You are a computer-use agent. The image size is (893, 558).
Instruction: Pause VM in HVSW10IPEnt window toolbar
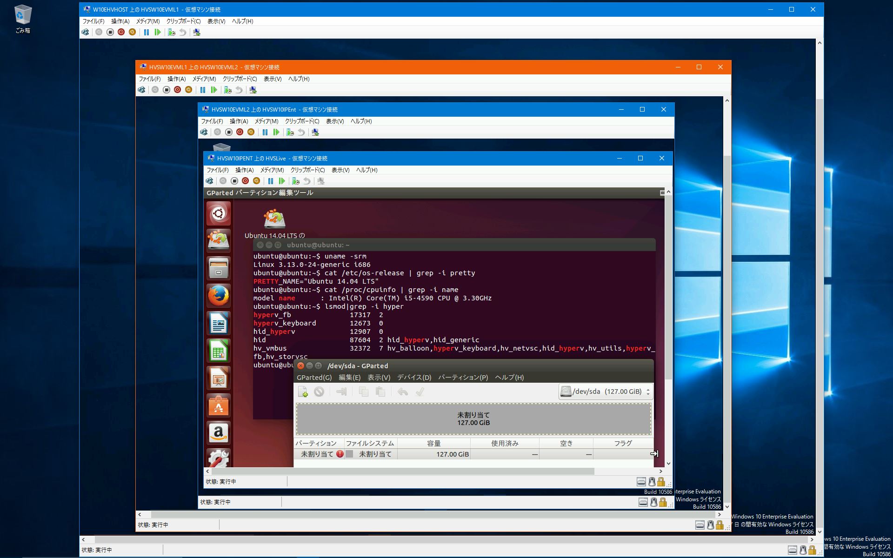(x=265, y=132)
